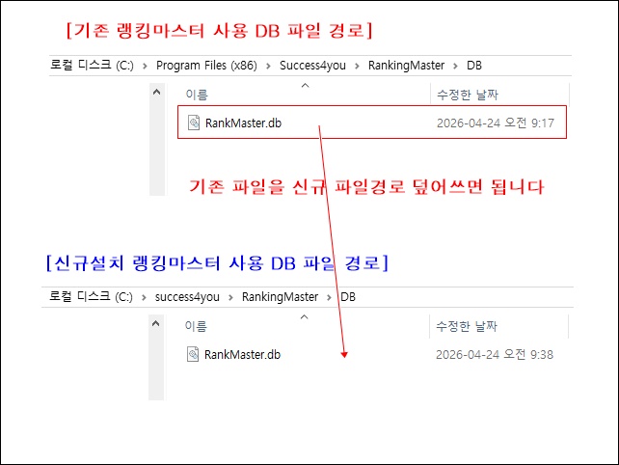The height and width of the screenshot is (465, 619).
Task: Select the RankMaster.db file name modified at 오전 9:17
Action: click(x=243, y=123)
